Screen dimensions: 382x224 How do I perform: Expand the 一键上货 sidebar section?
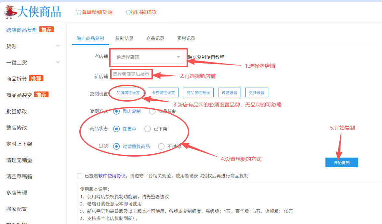[33, 63]
